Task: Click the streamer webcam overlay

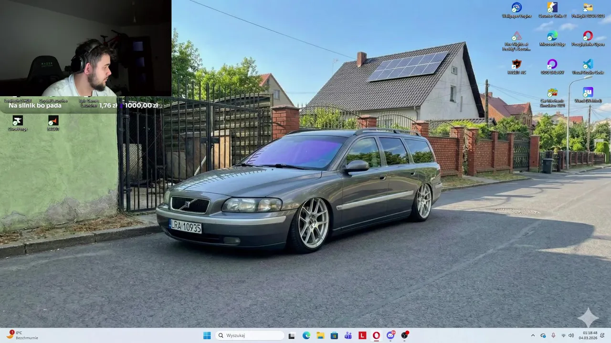Action: [85, 48]
